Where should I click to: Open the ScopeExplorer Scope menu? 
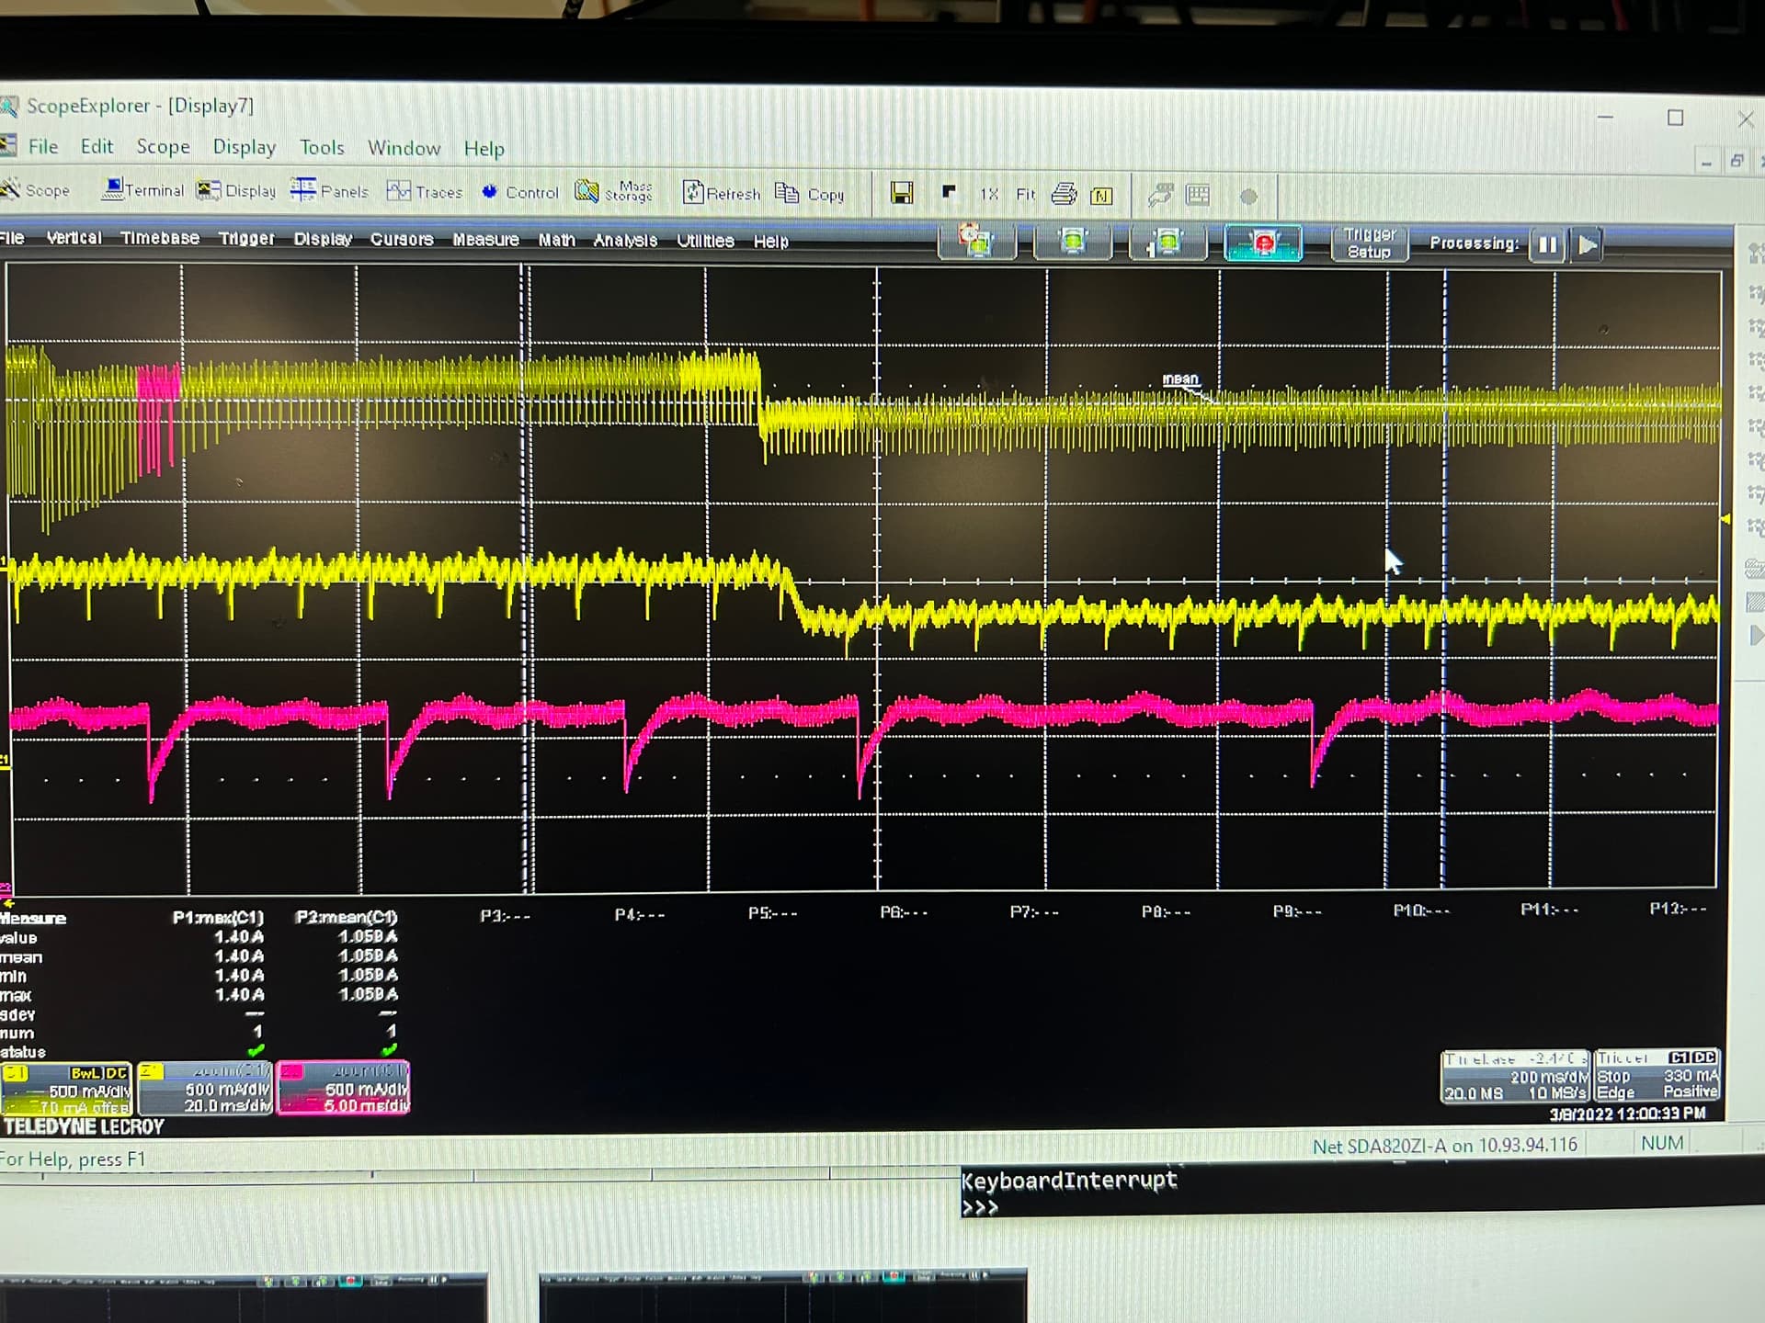163,147
